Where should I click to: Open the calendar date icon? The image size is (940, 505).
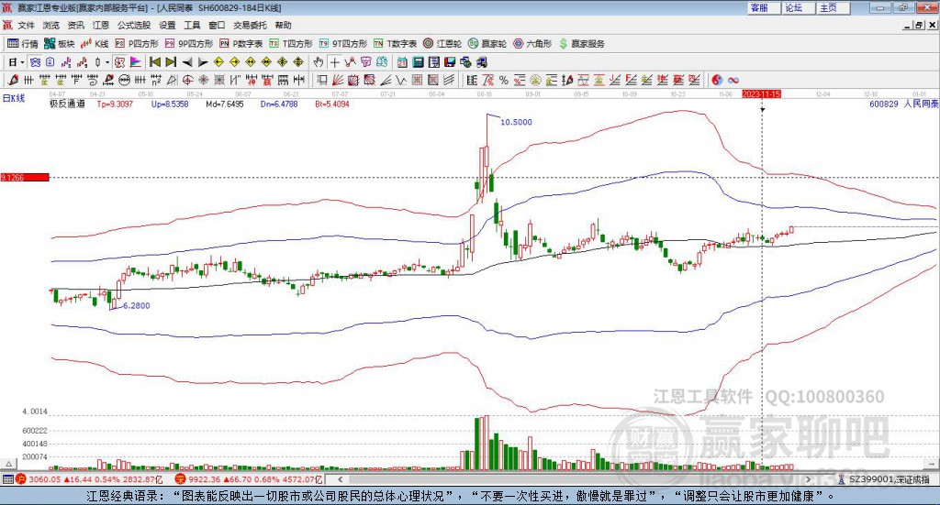click(402, 62)
